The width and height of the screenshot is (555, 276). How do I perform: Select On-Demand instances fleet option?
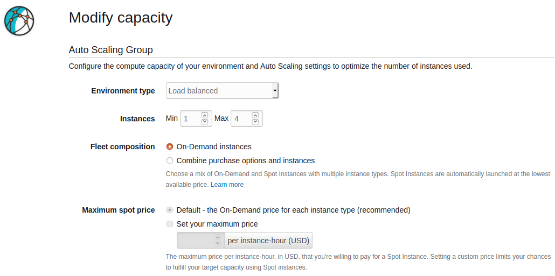coord(170,147)
